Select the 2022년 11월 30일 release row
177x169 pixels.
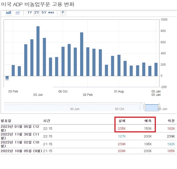tap(88, 136)
